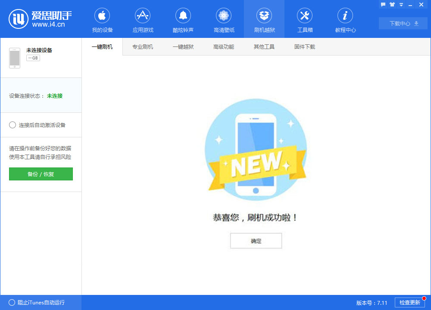Enable 连接后自动激活设备 option
Viewport: 431px width, 310px height.
coord(13,125)
